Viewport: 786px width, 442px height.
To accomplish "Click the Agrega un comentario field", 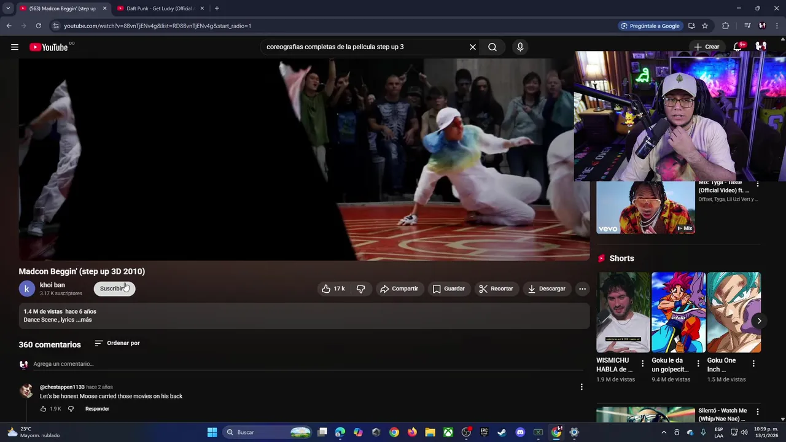I will (x=307, y=364).
